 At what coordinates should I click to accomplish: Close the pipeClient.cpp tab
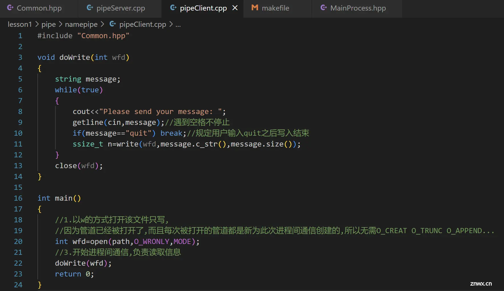click(235, 8)
